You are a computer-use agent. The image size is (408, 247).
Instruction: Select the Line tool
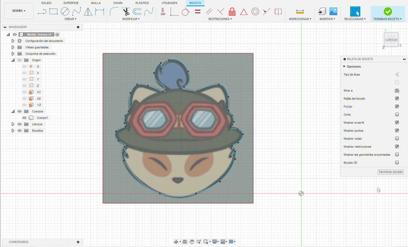point(42,11)
